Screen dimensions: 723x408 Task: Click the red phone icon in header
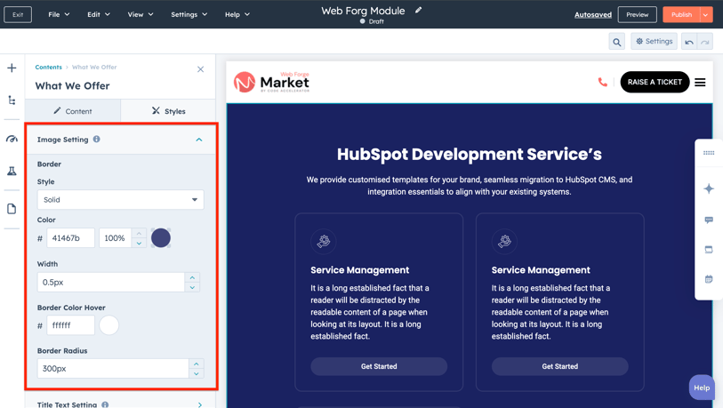click(603, 83)
